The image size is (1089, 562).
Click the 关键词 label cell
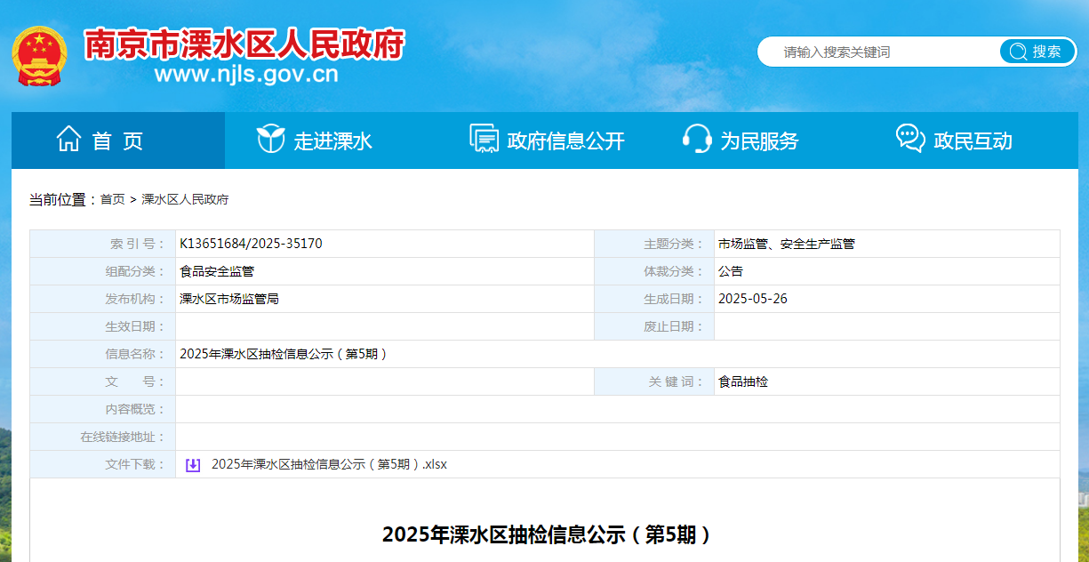click(x=654, y=381)
